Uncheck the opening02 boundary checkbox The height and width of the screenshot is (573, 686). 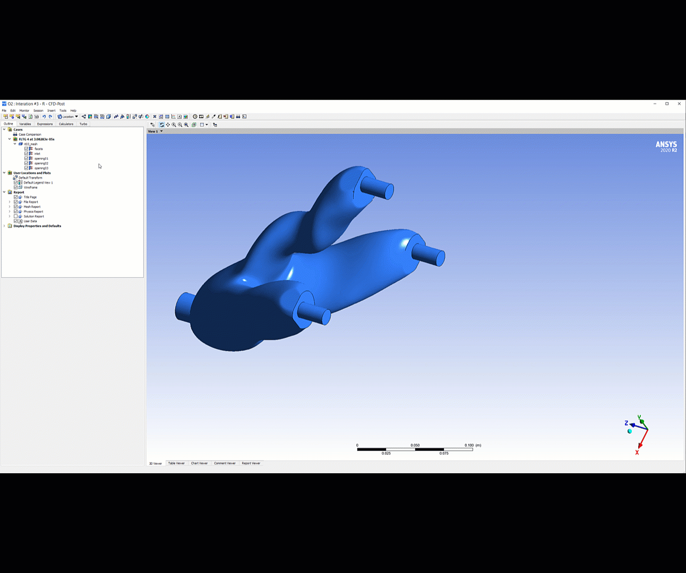27,163
